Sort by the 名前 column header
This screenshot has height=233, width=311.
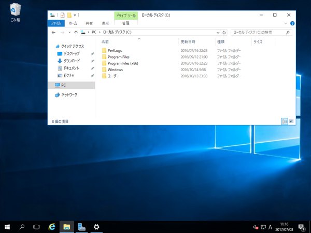pyautogui.click(x=139, y=42)
